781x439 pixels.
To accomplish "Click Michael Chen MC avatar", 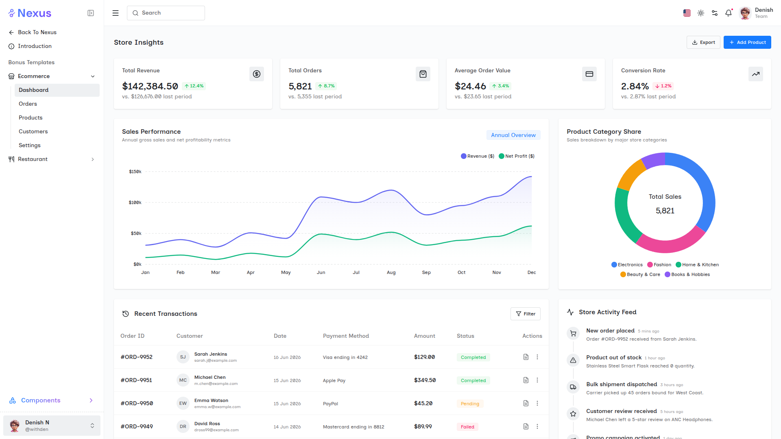I will click(183, 380).
